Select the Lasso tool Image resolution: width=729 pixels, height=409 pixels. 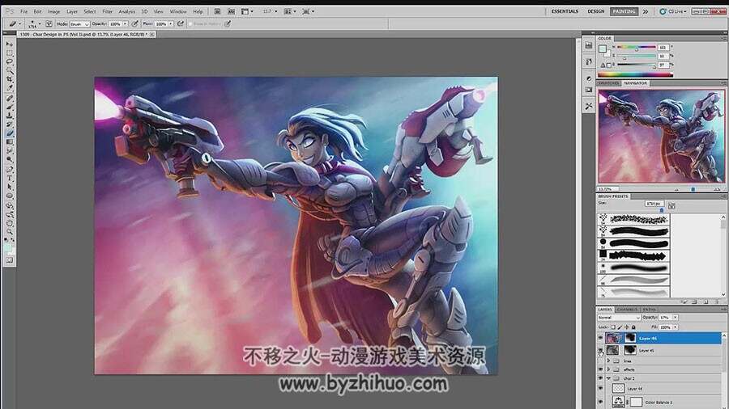coord(9,61)
